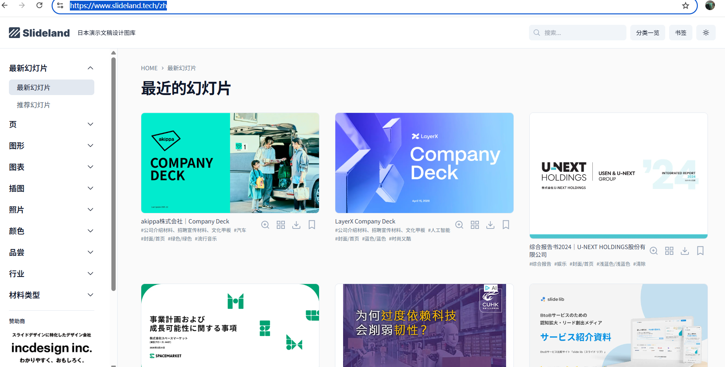Expand the 品尝 sidebar section
The width and height of the screenshot is (725, 367).
tap(90, 253)
